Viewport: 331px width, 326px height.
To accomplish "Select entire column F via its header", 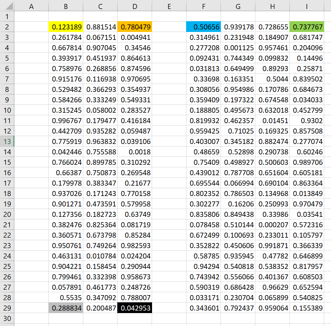I will (x=203, y=6).
